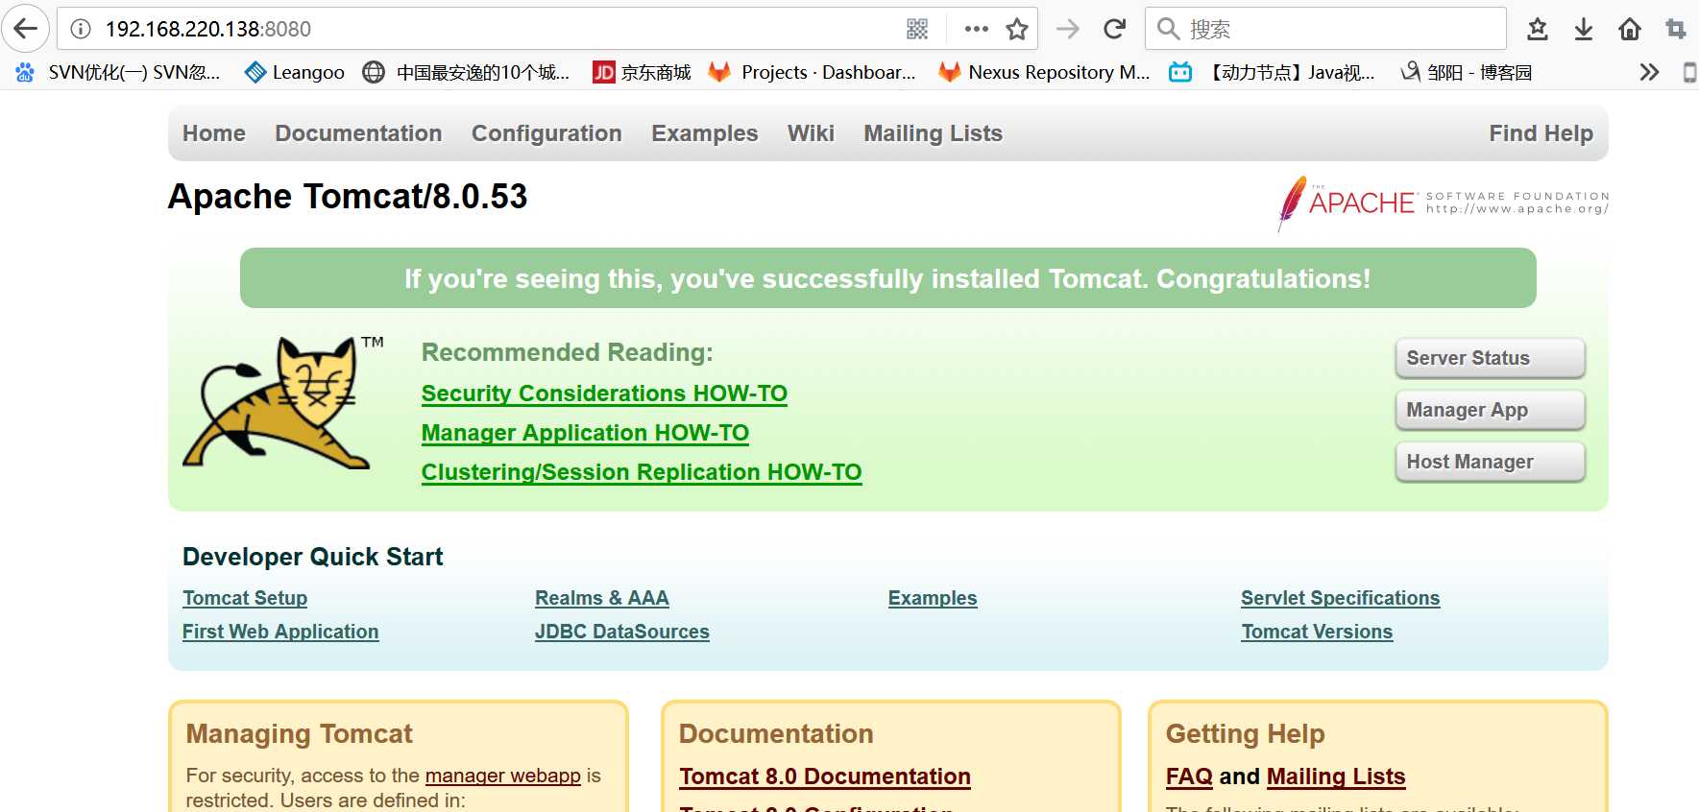Reload the page with the refresh icon
The height and width of the screenshot is (812, 1699).
(x=1115, y=29)
